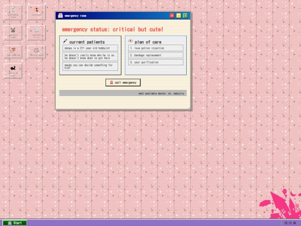Select '1. love potion injection' item

click(156, 48)
